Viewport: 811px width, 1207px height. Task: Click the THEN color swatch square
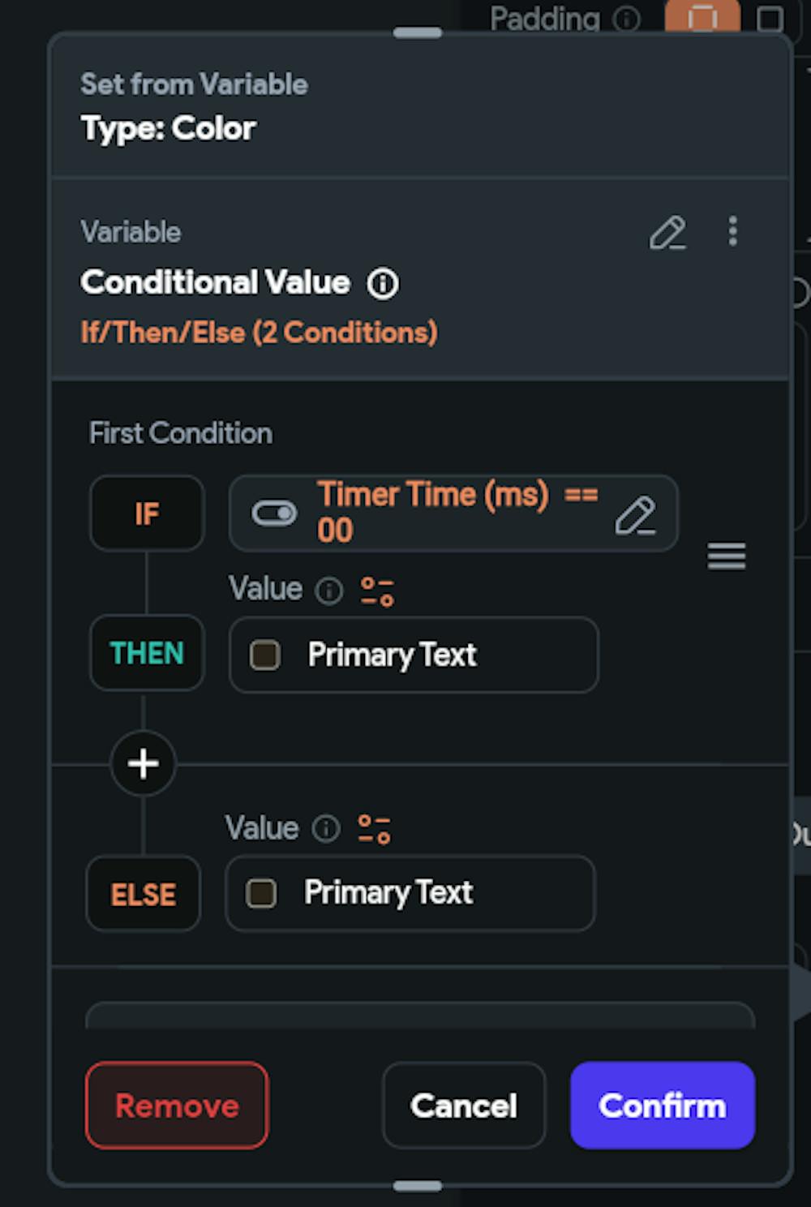pyautogui.click(x=265, y=655)
